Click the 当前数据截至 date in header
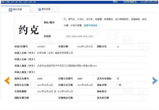The image size is (159, 110). tap(140, 2)
